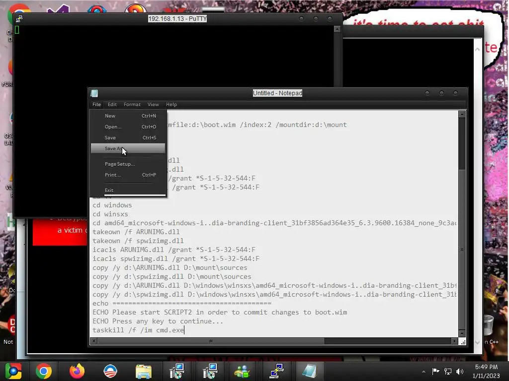Show hidden tray icons arrow

[424, 372]
